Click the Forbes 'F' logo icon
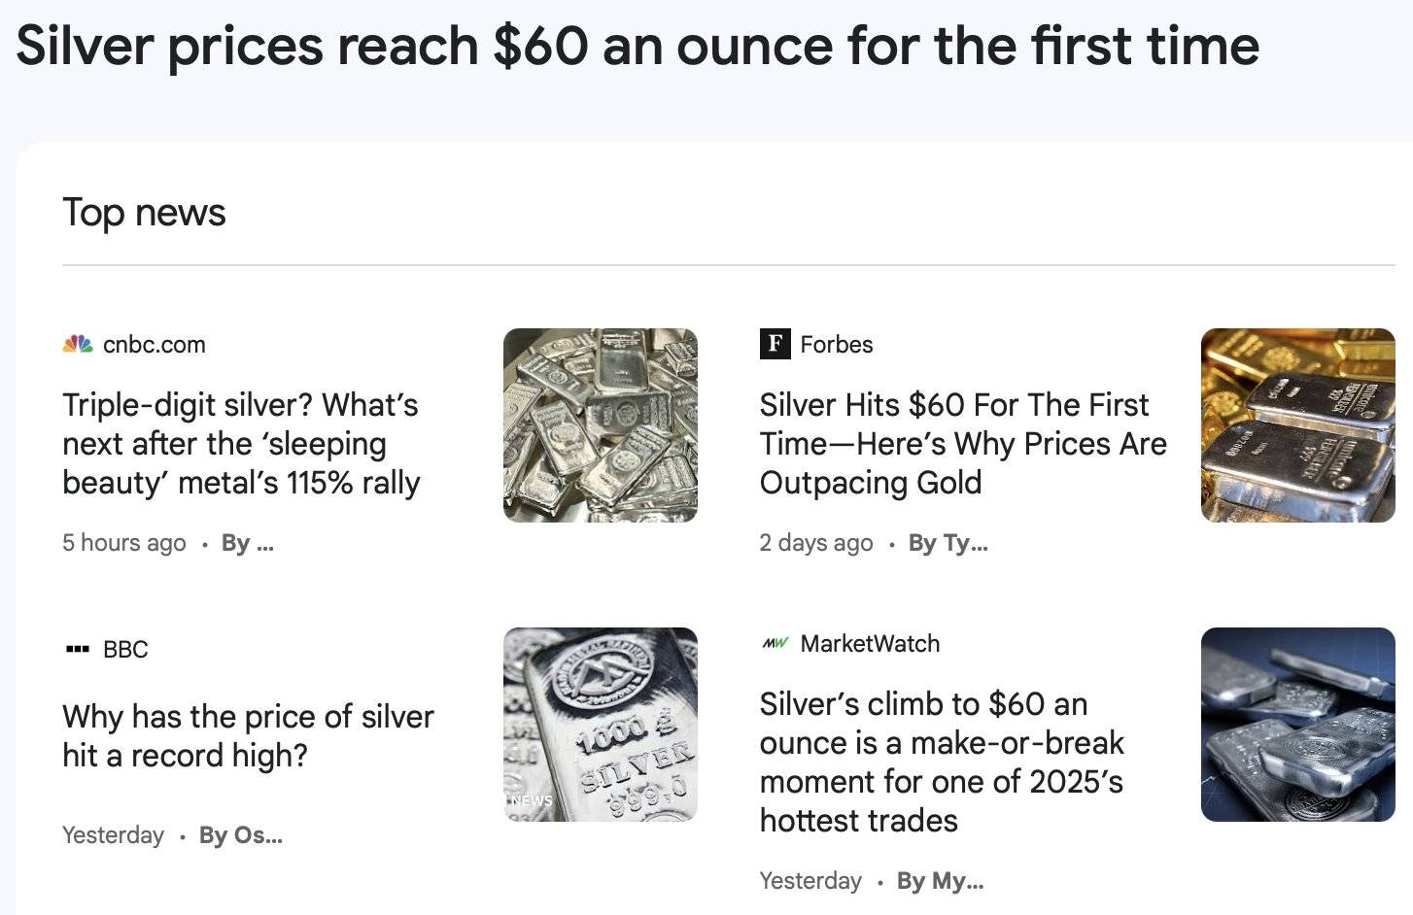This screenshot has width=1413, height=915. 775,344
